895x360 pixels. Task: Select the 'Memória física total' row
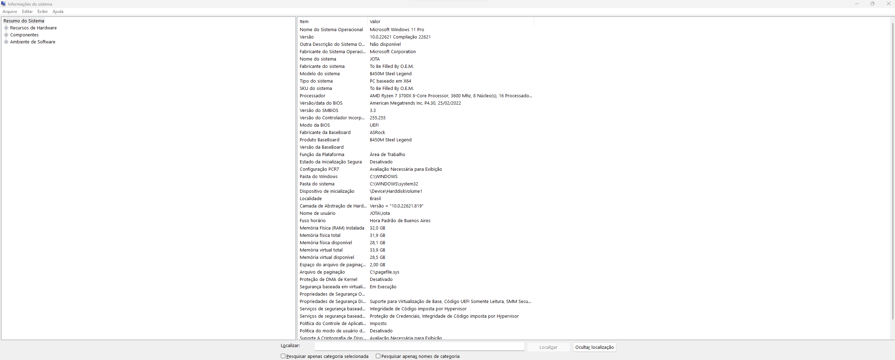[x=416, y=235]
